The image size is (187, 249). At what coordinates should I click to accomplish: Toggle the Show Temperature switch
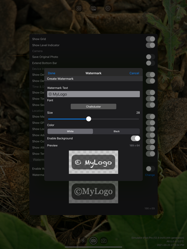tap(150, 154)
